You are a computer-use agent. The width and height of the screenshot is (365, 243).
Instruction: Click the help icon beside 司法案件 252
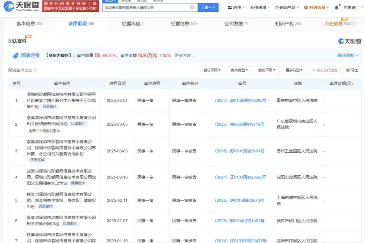pos(35,70)
